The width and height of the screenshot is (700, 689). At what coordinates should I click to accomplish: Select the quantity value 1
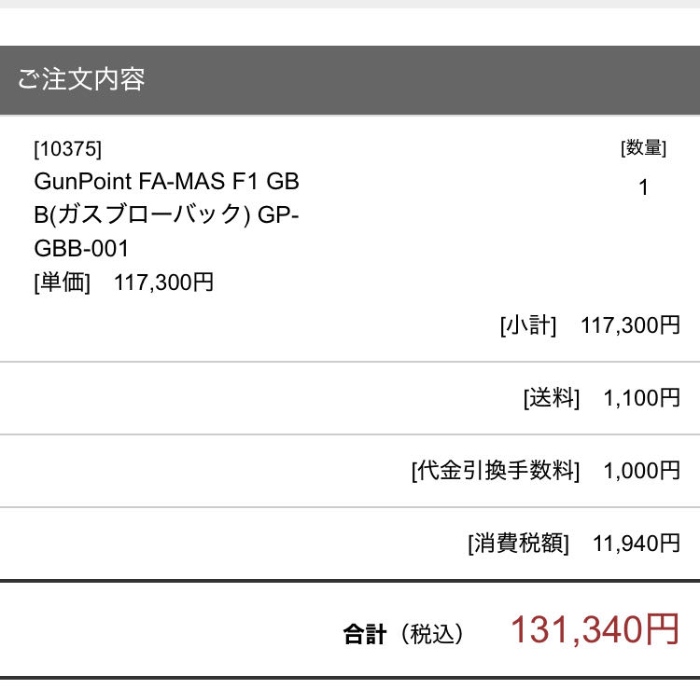tap(643, 187)
